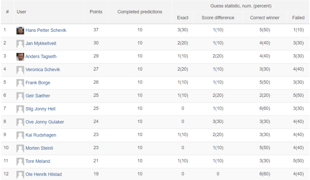Click Geir Sæther's placeholder avatar icon
The image size is (310, 180).
coord(20,96)
